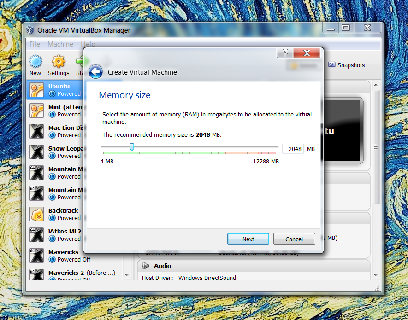Screen dimensions: 408x320
Task: Click the Memory size heading
Action: pos(124,95)
